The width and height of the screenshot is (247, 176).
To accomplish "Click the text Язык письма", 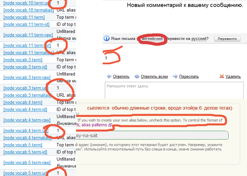I will (x=123, y=39).
